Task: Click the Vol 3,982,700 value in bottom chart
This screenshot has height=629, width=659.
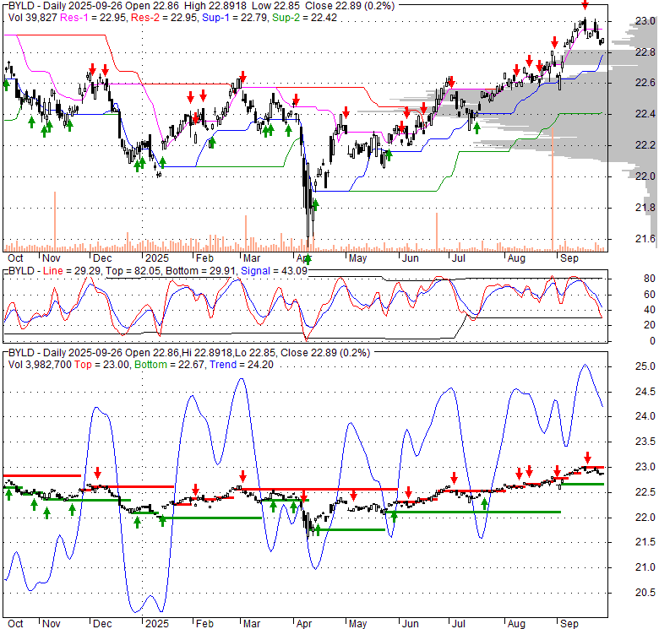Action: [x=40, y=365]
